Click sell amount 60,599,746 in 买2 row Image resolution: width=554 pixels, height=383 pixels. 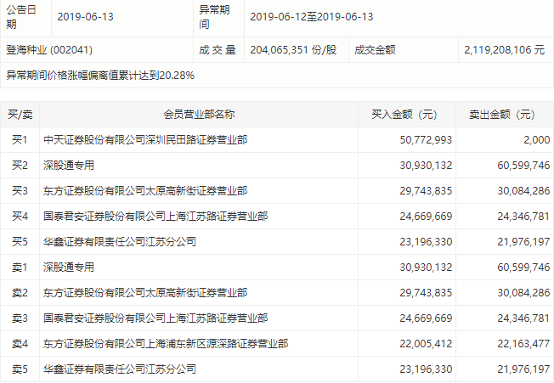(523, 166)
